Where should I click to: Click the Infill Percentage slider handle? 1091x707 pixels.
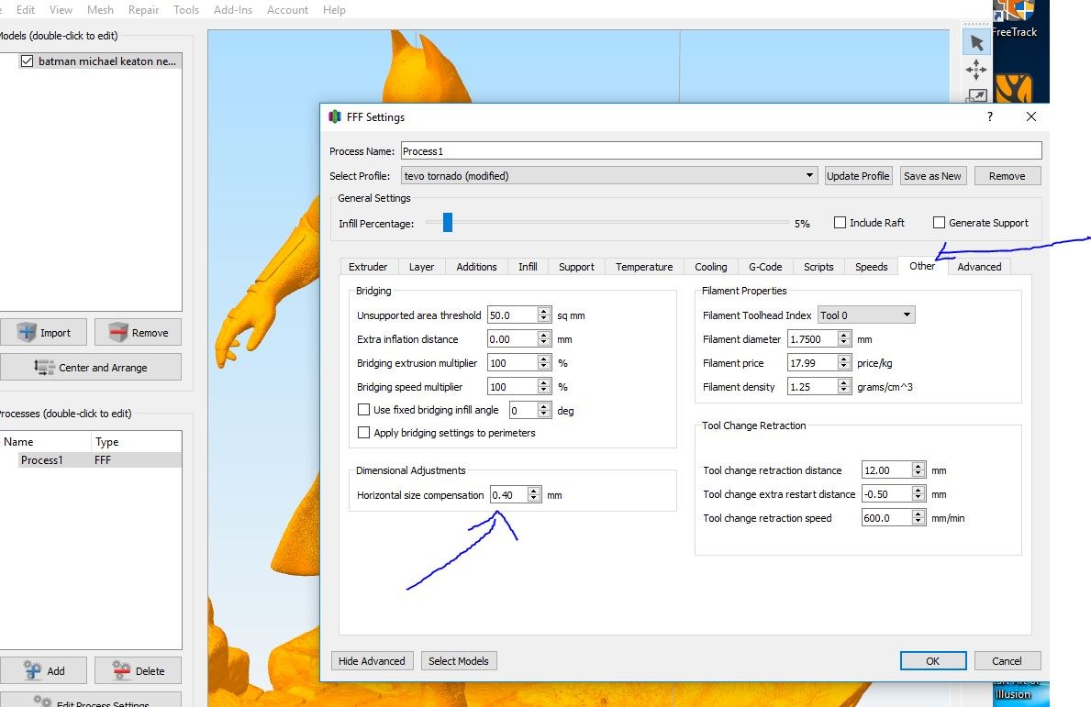pos(448,223)
